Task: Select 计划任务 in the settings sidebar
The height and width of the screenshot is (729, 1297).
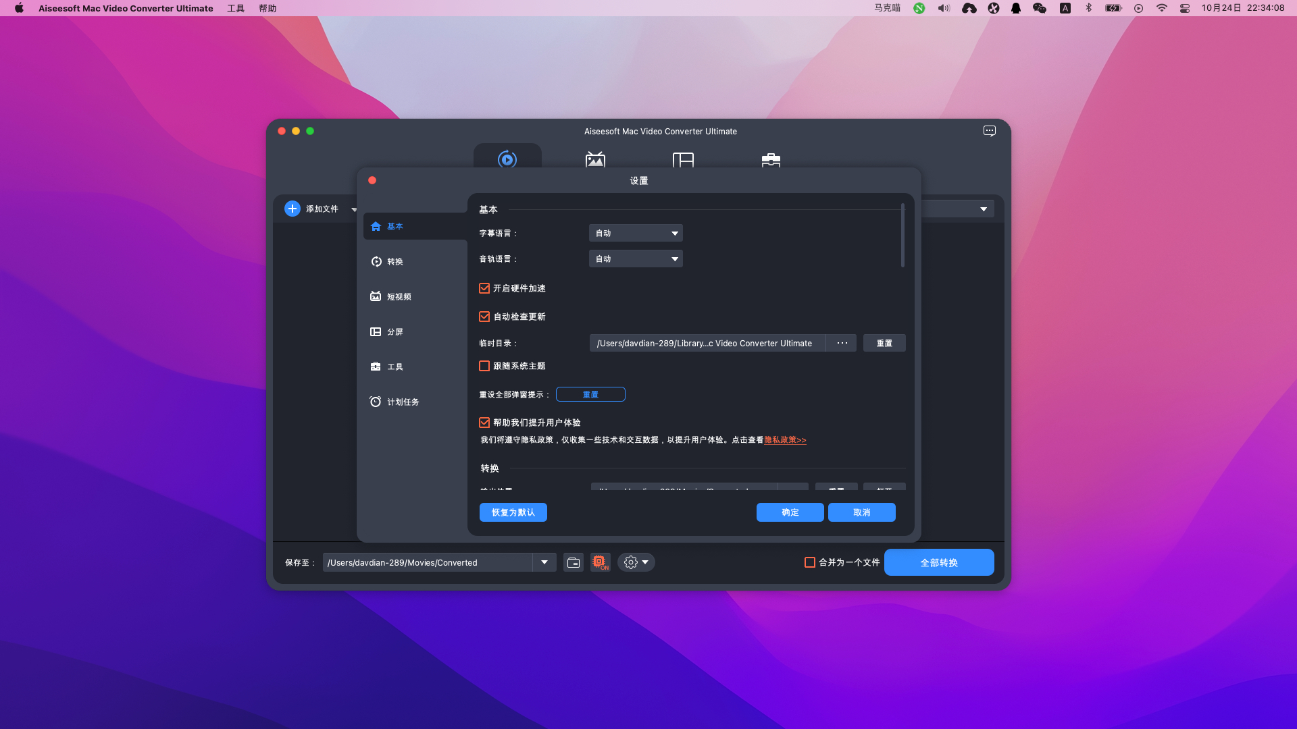Action: 403,402
